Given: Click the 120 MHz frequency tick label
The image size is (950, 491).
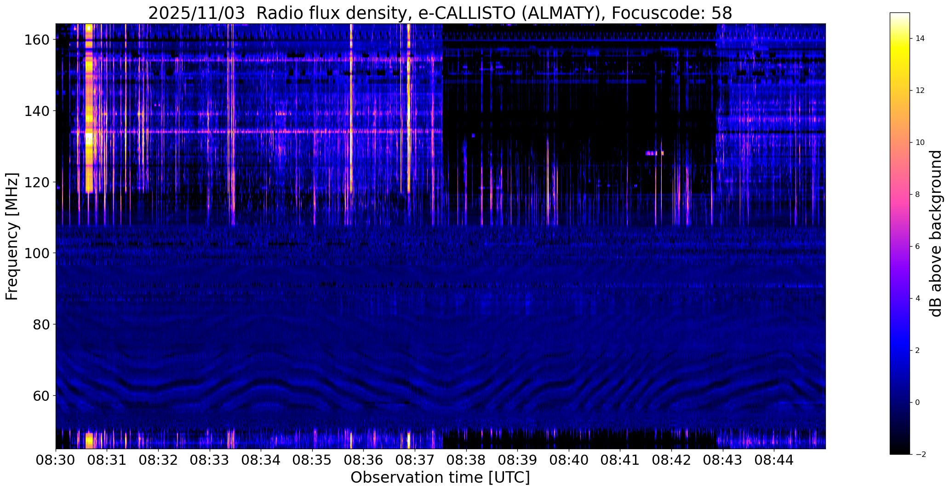Looking at the screenshot, I should [x=37, y=182].
